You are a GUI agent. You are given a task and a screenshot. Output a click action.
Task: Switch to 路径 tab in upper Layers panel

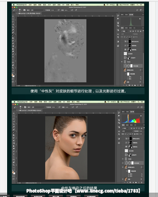tap(130, 28)
